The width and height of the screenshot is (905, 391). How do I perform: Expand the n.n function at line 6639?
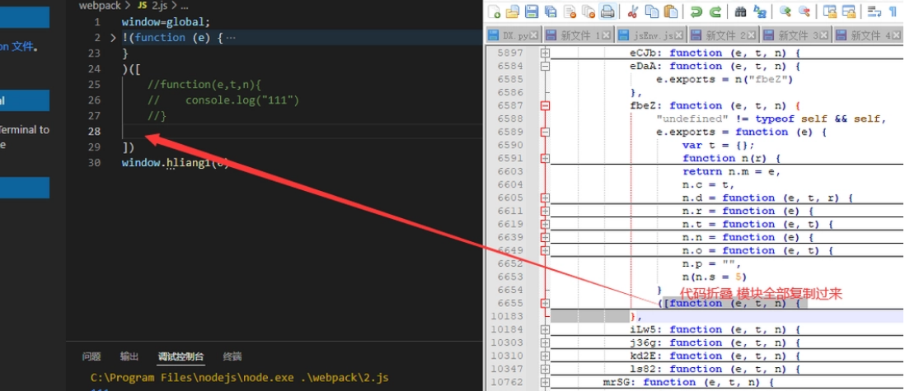coord(546,238)
